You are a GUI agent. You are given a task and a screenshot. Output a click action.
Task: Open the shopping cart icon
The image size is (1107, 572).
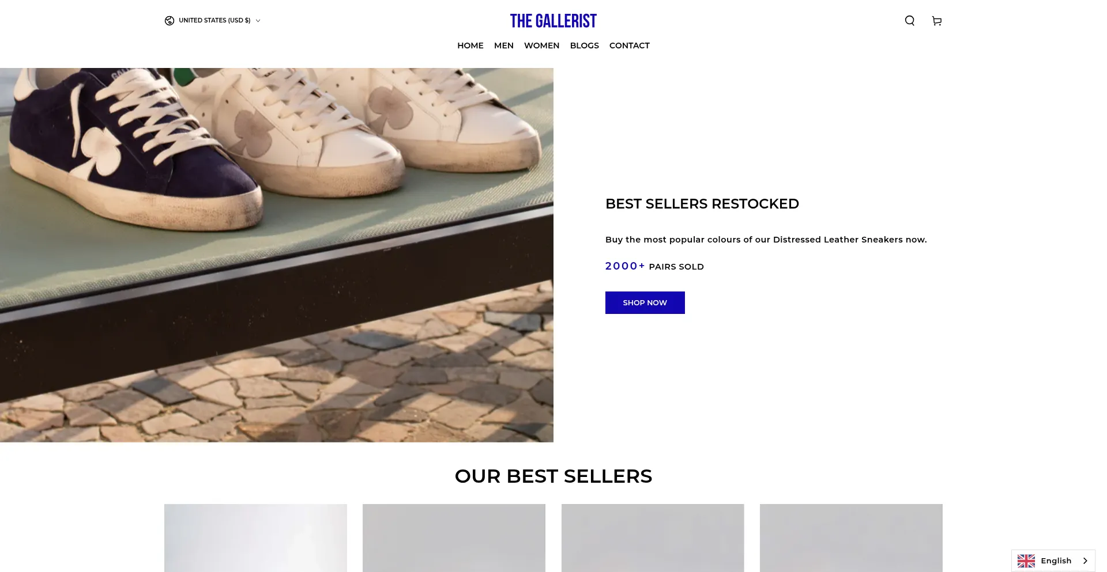(937, 21)
